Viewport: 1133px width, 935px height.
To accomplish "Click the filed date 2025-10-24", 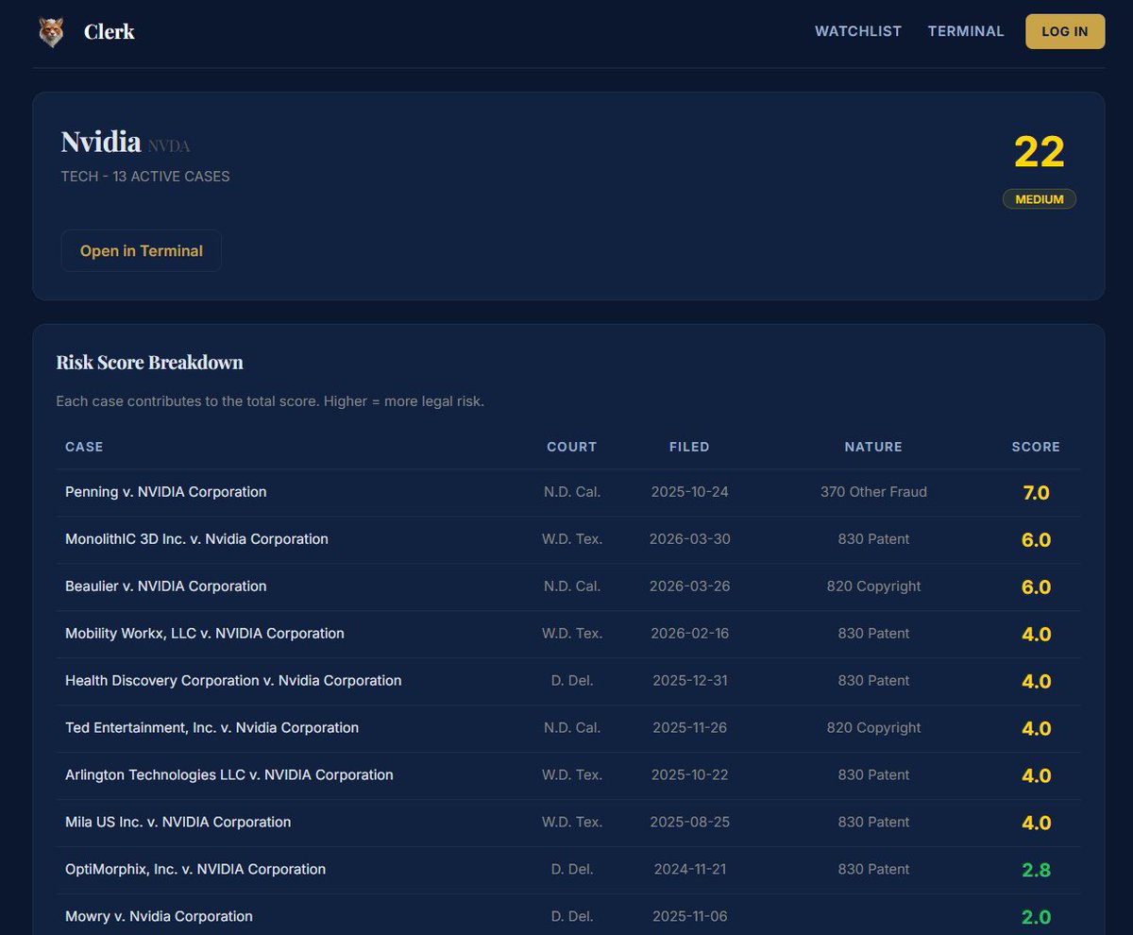I will (689, 492).
